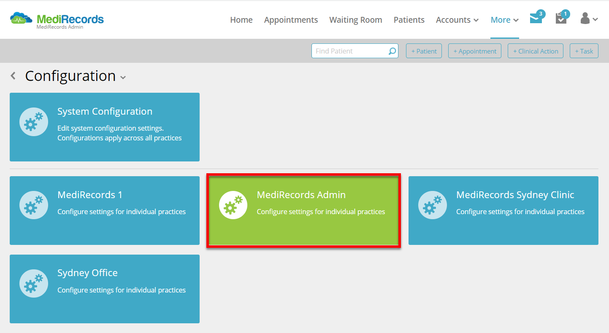Open the MediRecords 1 practice title
Image resolution: width=609 pixels, height=333 pixels.
[90, 195]
